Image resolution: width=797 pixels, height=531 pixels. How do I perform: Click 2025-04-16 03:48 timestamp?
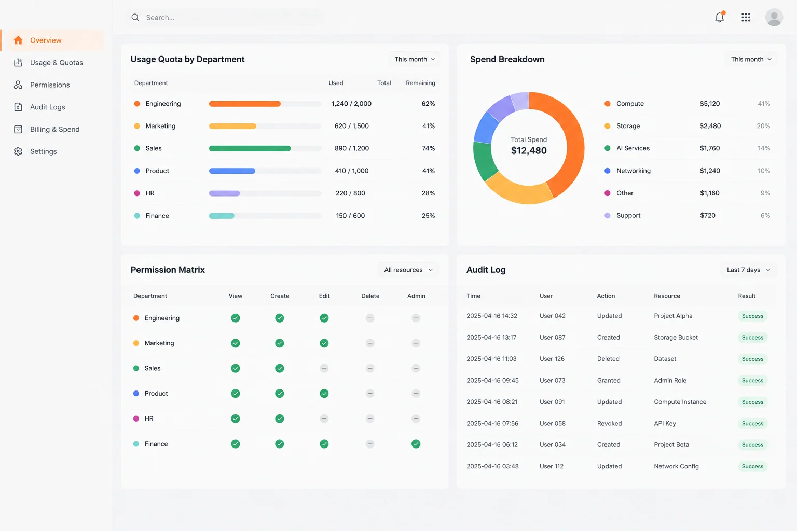click(x=492, y=467)
